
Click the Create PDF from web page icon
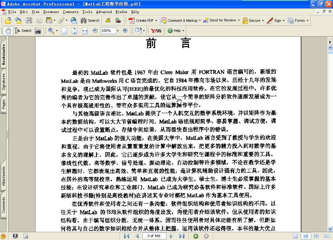tap(19, 20)
